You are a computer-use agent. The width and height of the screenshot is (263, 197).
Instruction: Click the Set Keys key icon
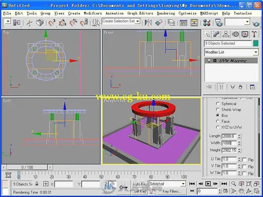point(123,187)
